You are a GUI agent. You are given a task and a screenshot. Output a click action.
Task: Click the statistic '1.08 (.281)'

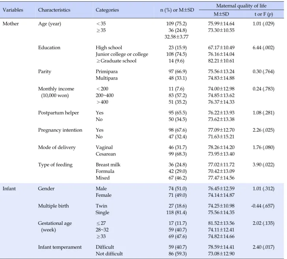[264, 113]
